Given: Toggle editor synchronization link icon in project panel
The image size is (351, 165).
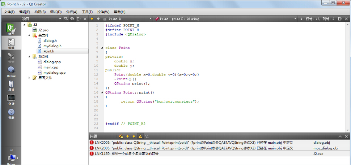Looking at the screenshot, I should 72,18.
